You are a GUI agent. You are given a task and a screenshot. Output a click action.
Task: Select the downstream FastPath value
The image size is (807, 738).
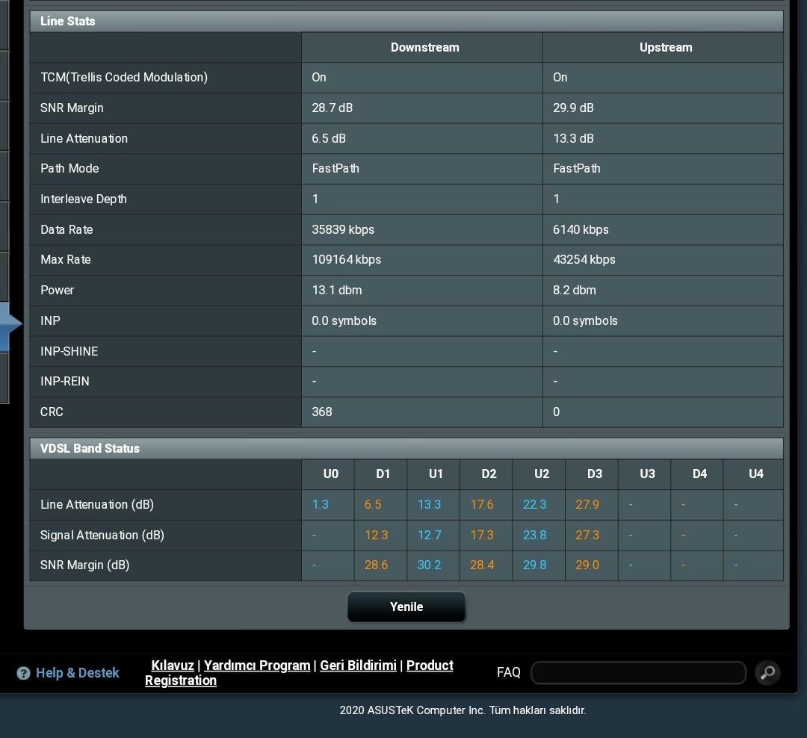(336, 168)
